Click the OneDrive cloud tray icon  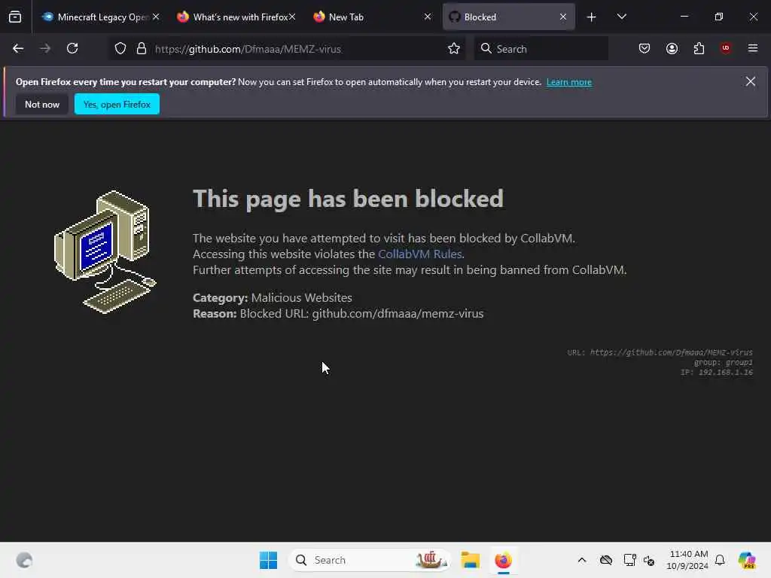pos(606,560)
